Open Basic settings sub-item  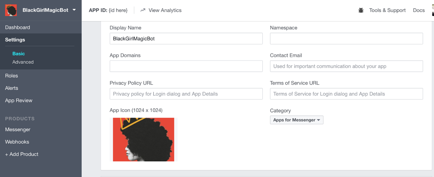point(19,54)
